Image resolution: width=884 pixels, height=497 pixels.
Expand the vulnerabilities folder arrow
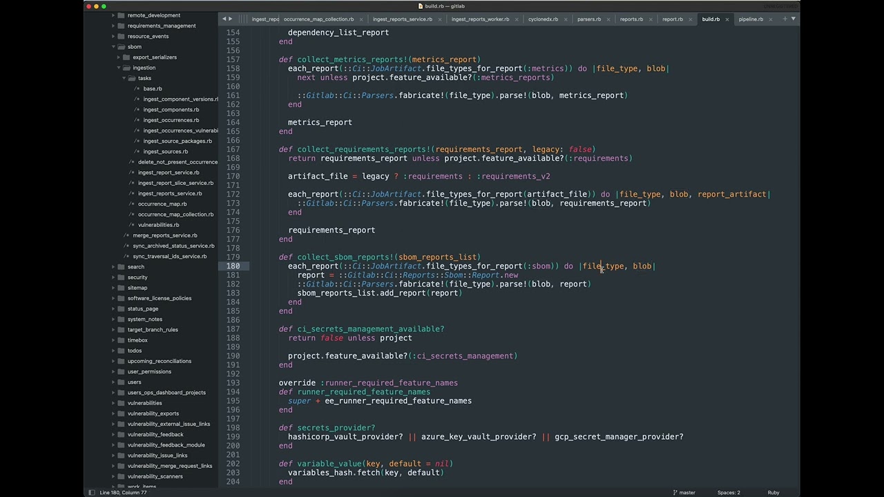click(113, 403)
